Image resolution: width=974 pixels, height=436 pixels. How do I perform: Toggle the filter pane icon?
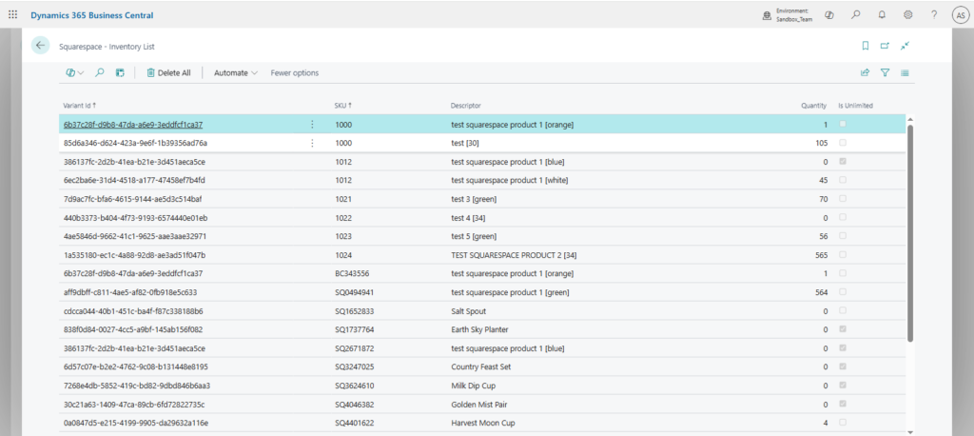[x=886, y=72]
